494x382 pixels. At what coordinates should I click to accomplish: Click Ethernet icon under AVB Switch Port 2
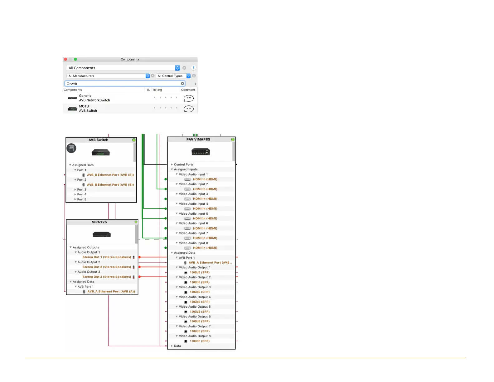[84, 185]
